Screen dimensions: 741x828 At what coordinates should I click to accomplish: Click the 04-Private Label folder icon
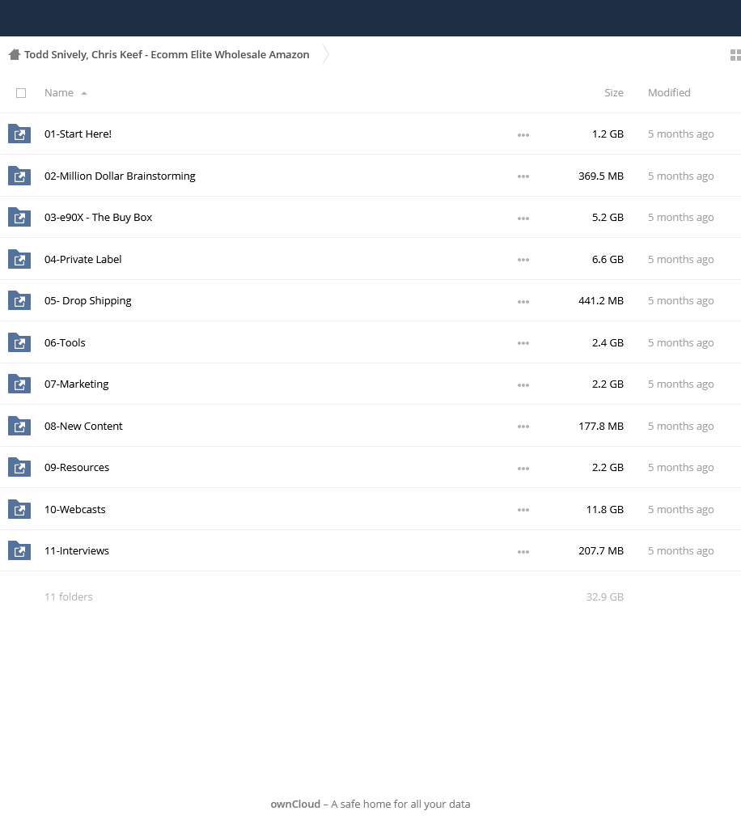pyautogui.click(x=19, y=259)
